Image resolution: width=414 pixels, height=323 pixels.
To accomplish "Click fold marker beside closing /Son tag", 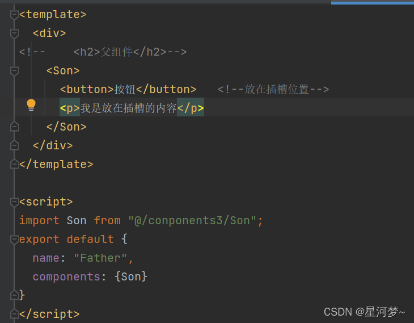I will click(x=15, y=127).
